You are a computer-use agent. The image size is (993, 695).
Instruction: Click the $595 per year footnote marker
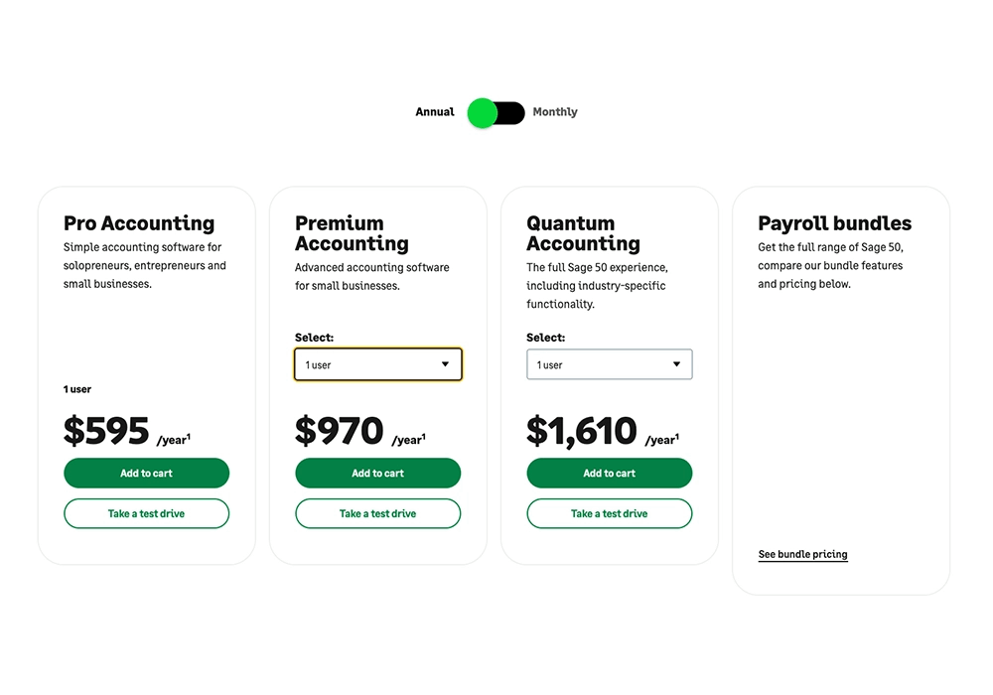[189, 437]
